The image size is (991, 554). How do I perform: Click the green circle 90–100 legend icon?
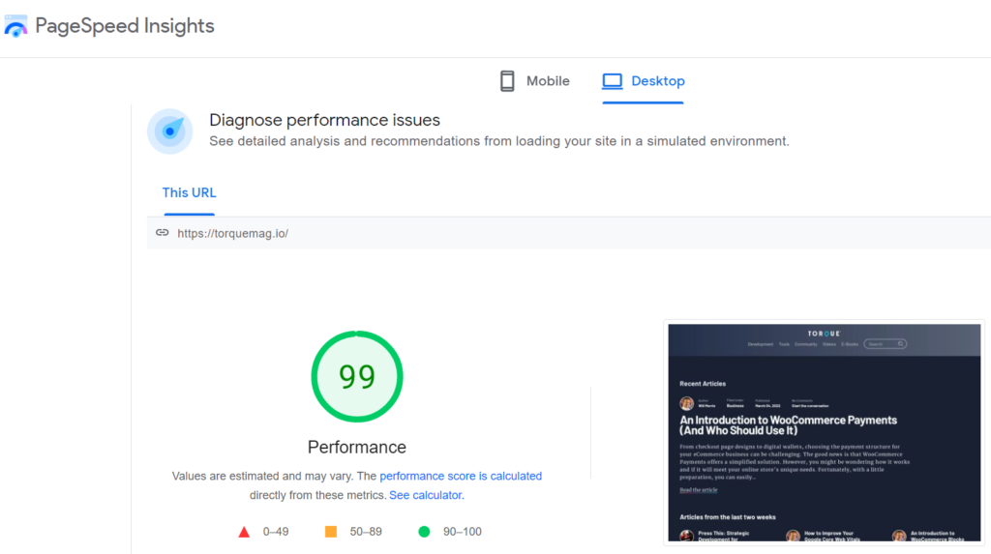pyautogui.click(x=424, y=532)
